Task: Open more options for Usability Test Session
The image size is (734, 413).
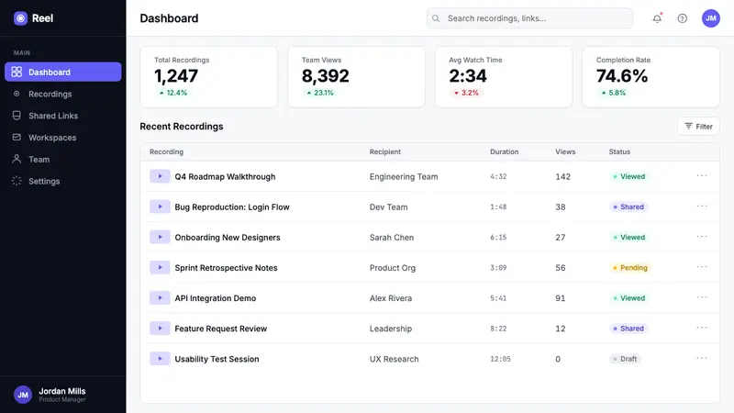Action: tap(702, 358)
